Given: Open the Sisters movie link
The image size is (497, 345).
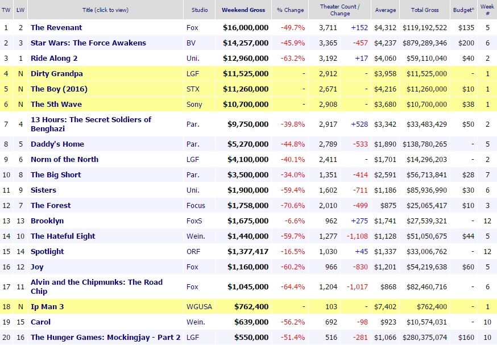Looking at the screenshot, I should [x=43, y=190].
